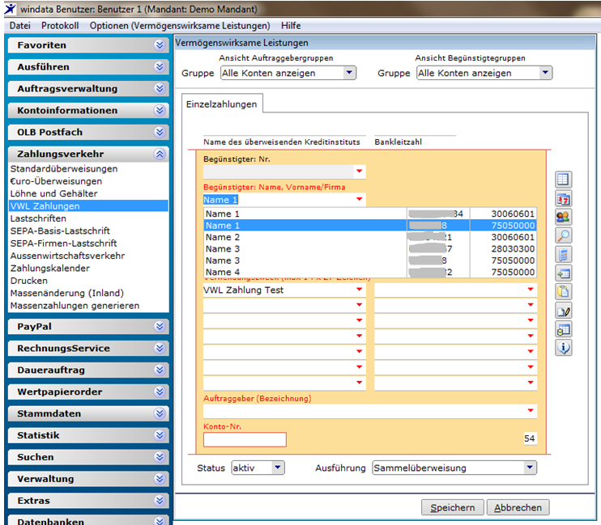Select Name 2 row in dropdown list
Image resolution: width=601 pixels, height=525 pixels.
click(370, 237)
